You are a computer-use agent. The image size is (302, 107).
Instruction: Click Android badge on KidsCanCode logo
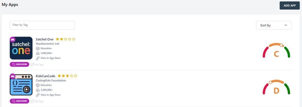(x=12, y=76)
